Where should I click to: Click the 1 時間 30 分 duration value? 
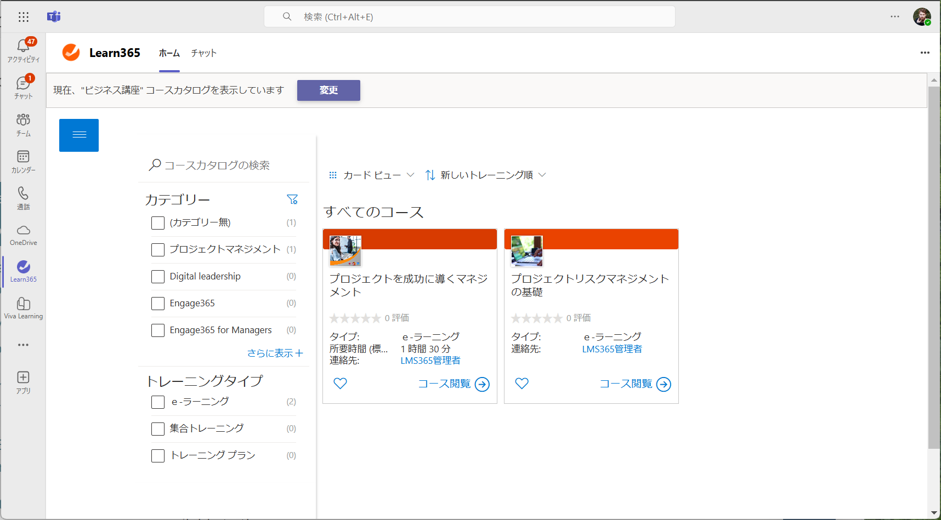tap(426, 349)
